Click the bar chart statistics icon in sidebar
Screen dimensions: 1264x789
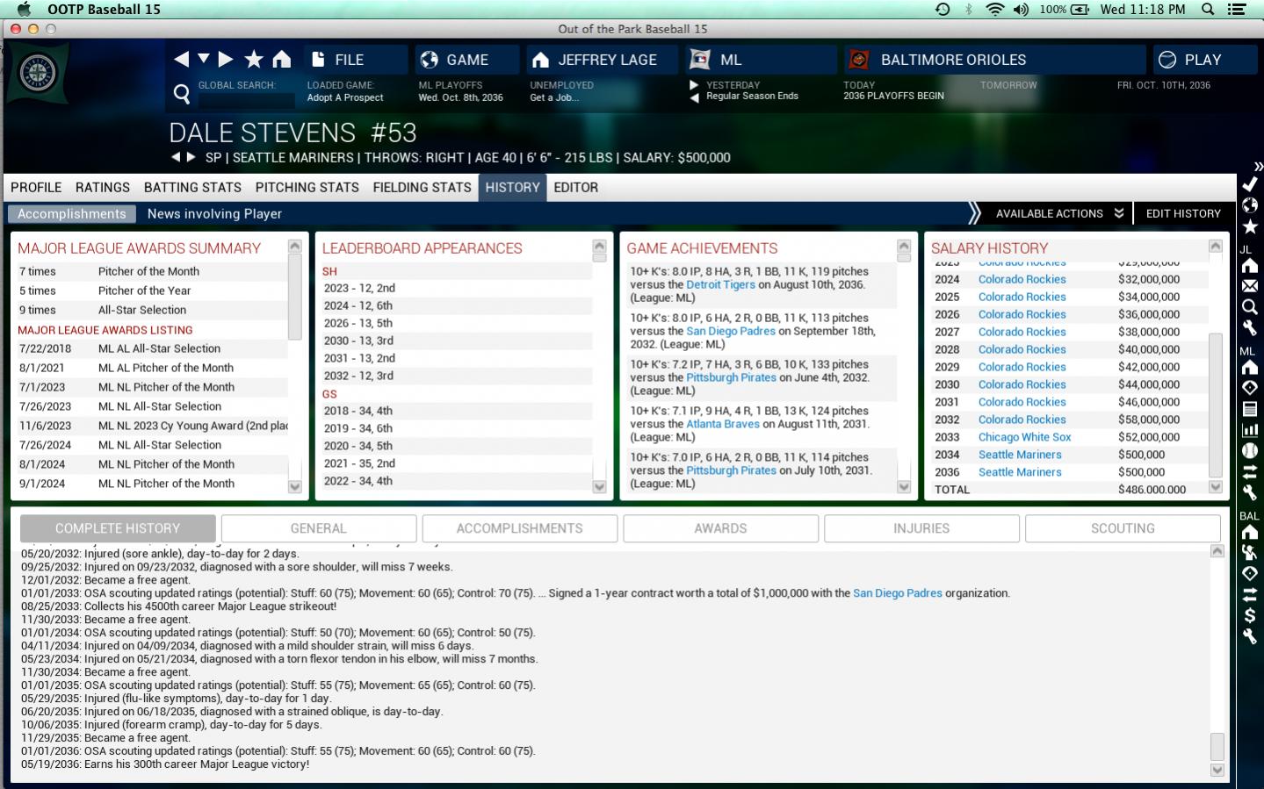click(1249, 430)
